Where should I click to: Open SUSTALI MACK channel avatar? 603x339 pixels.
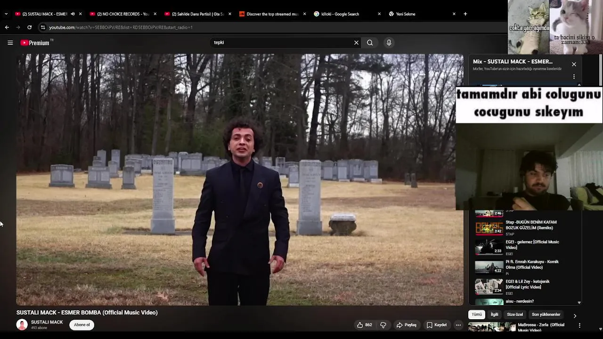(22, 324)
